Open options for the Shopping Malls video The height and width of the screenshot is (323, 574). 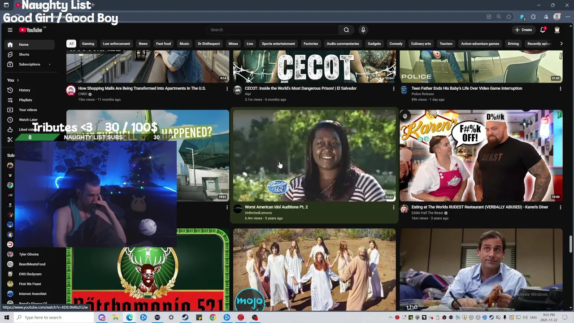227,89
